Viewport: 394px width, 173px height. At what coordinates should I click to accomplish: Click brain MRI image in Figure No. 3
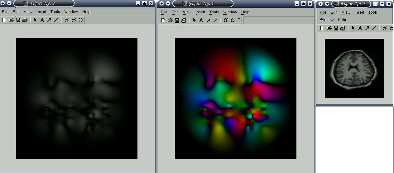(354, 68)
